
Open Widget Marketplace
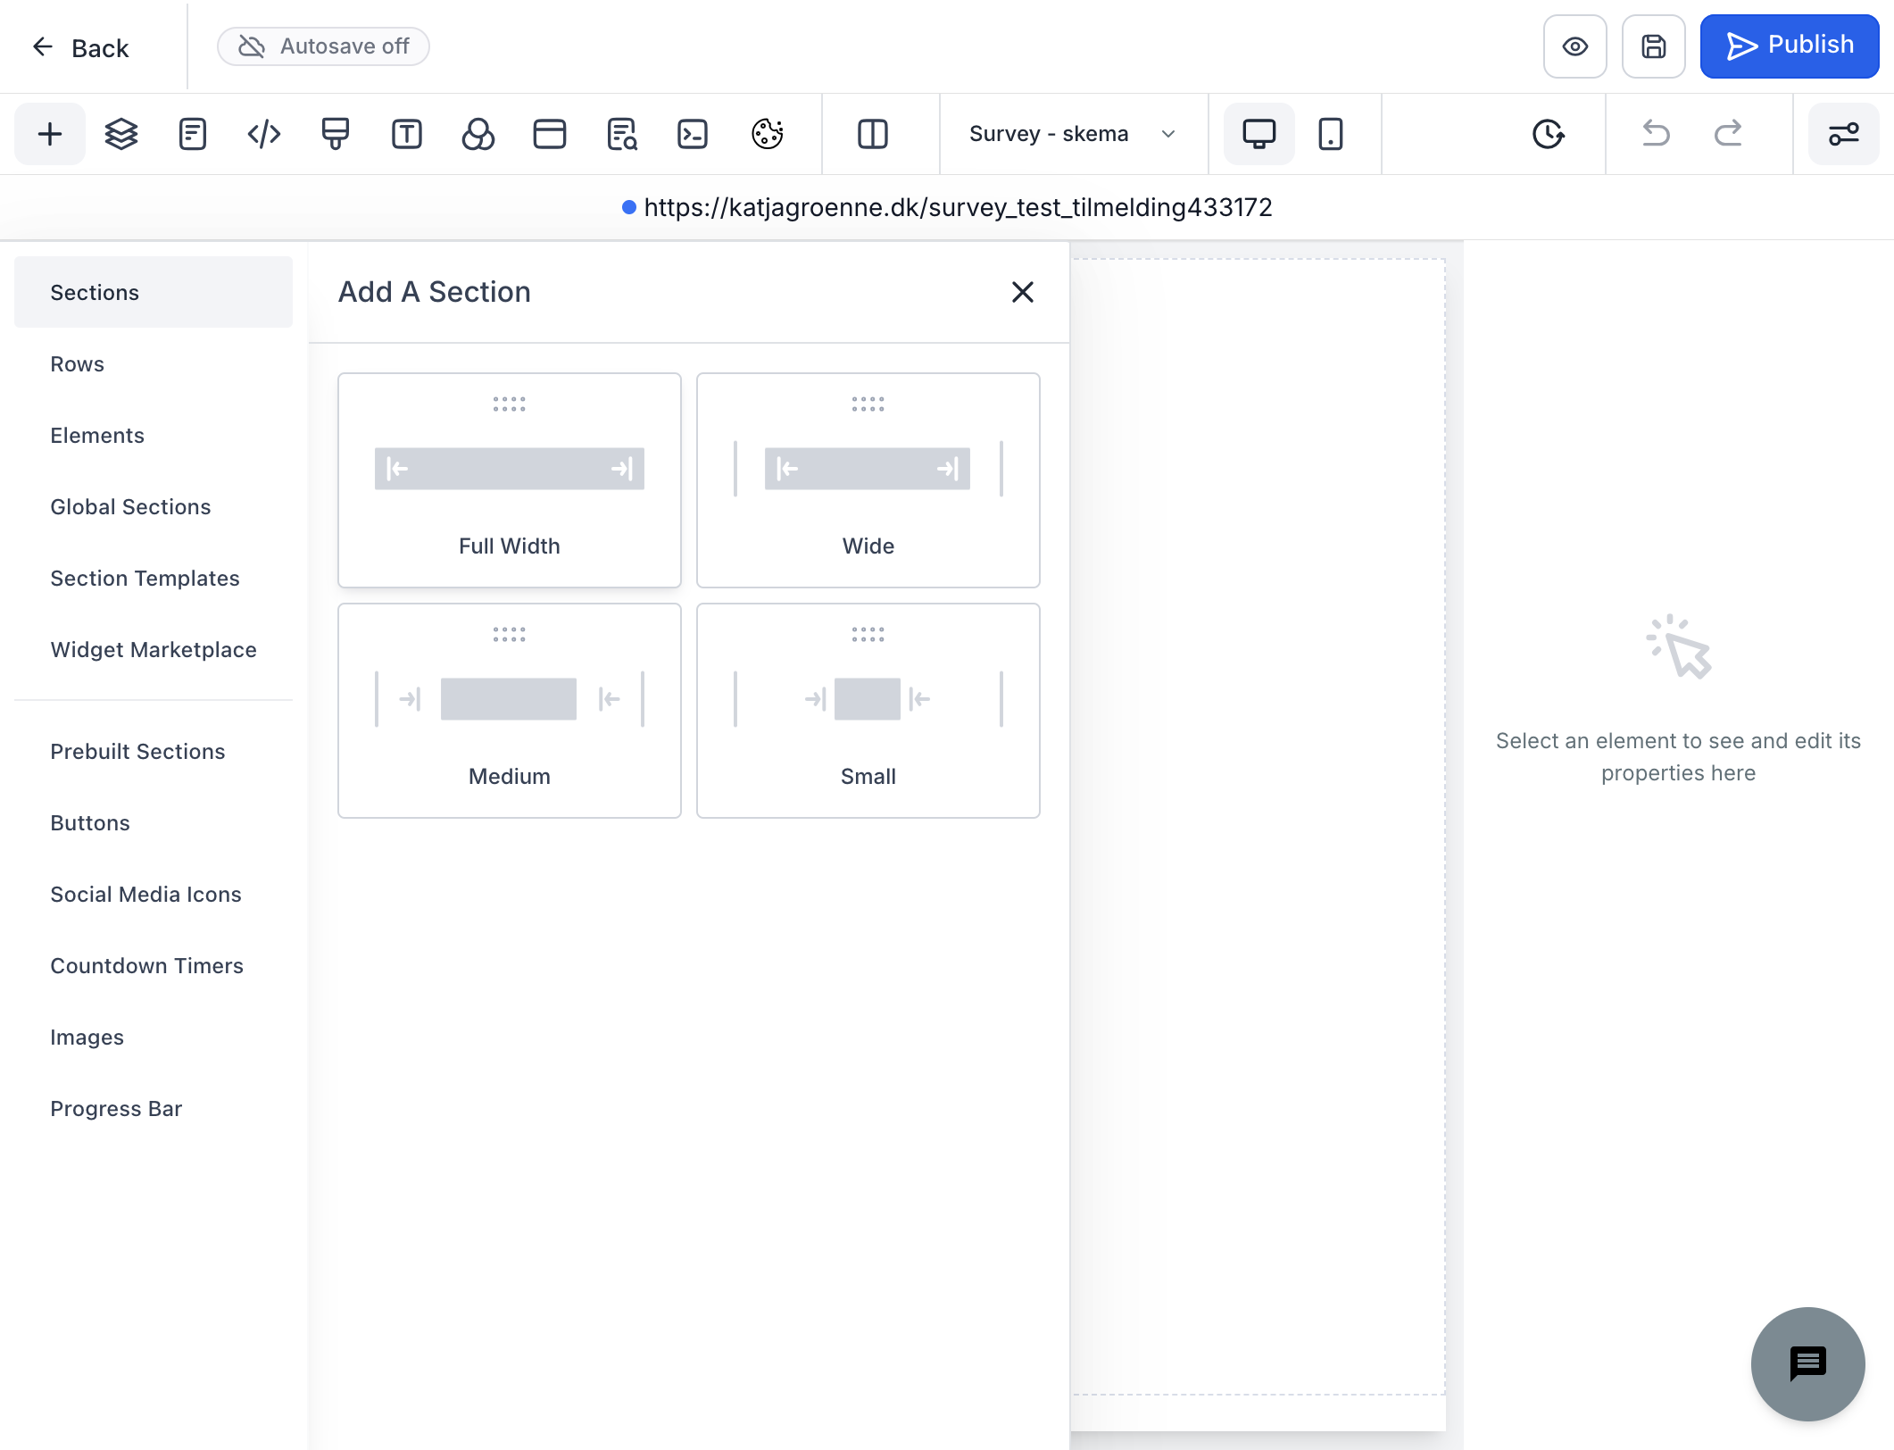(x=154, y=649)
